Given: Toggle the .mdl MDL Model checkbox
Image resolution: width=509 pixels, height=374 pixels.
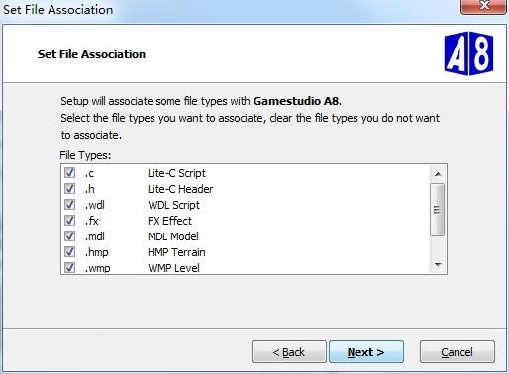Looking at the screenshot, I should pos(69,235).
